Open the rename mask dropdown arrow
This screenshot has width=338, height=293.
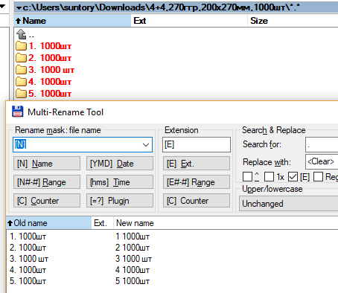click(x=146, y=144)
